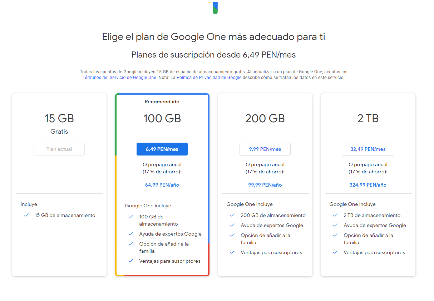Select the 6,49 PEN/mes button

click(x=162, y=149)
